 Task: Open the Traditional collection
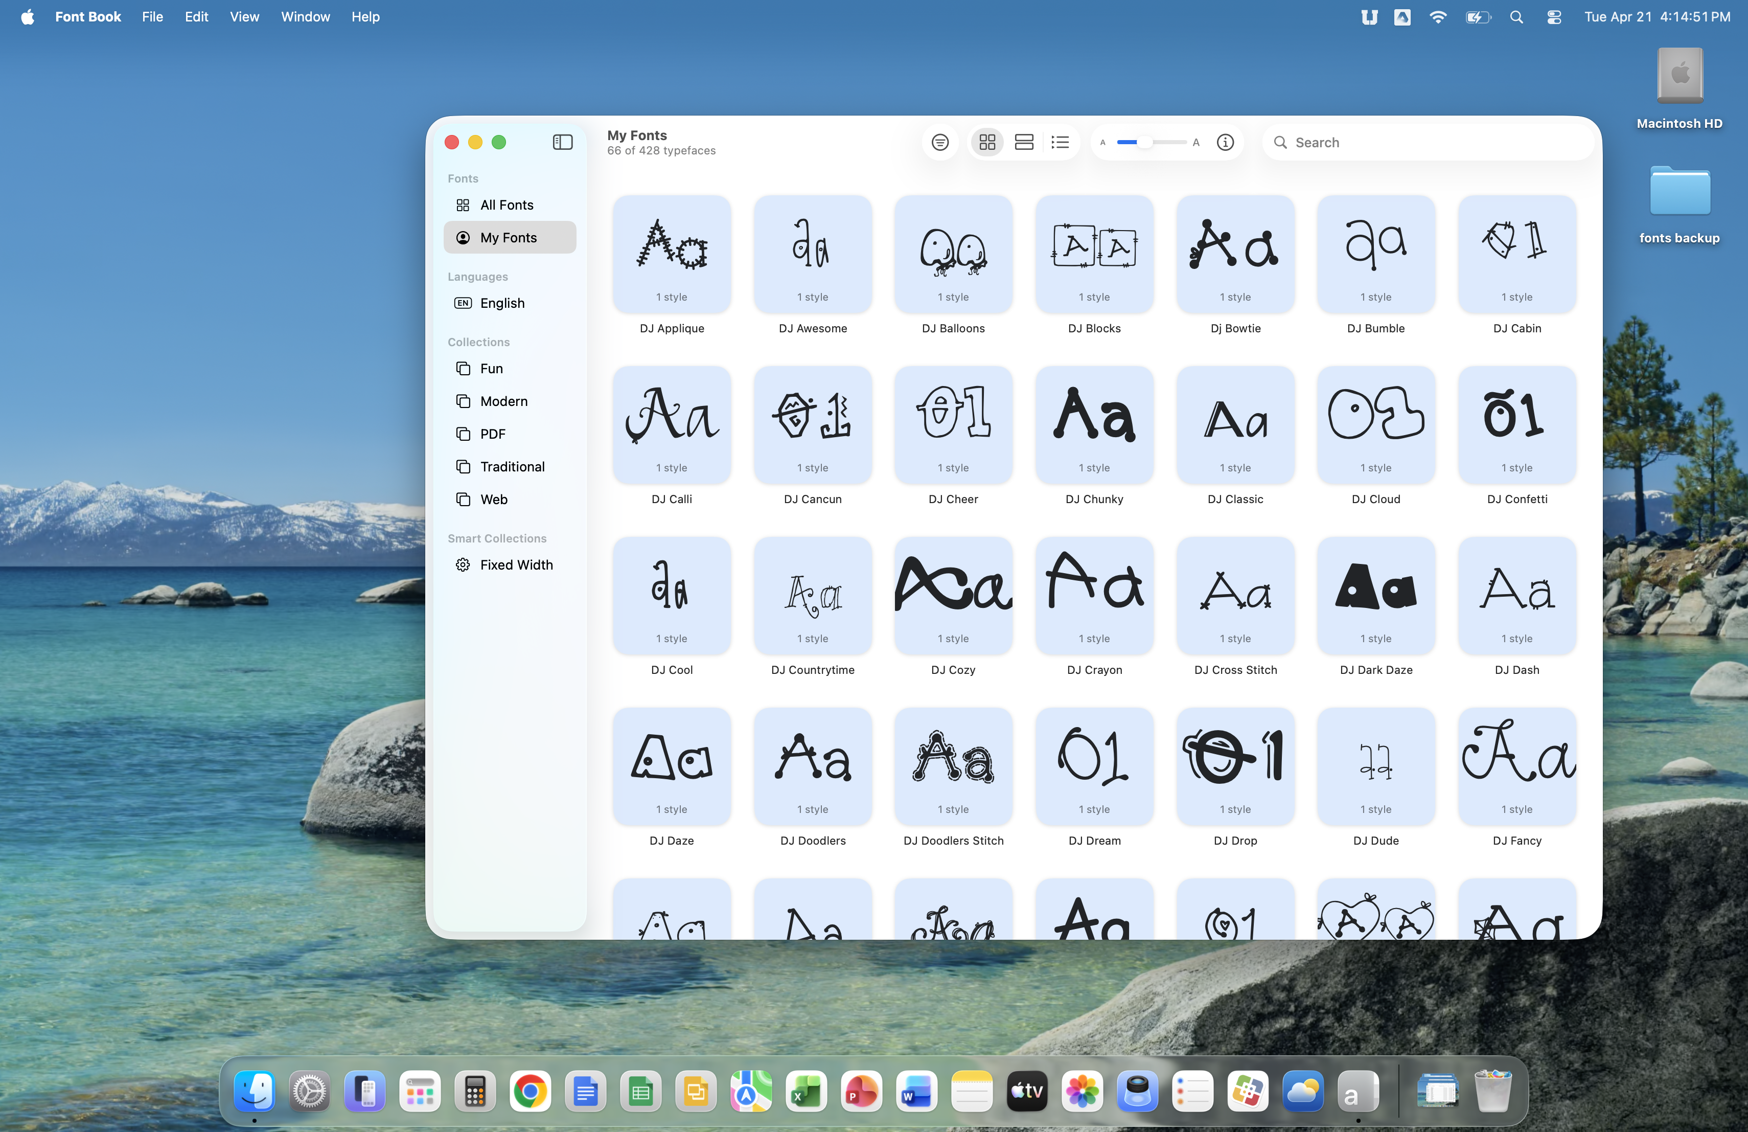(512, 466)
